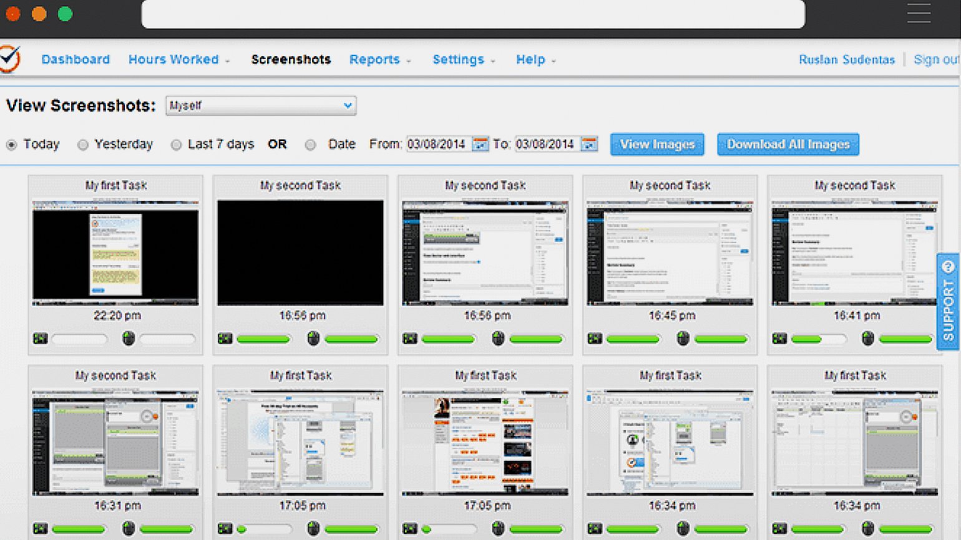Choose the Last 7 days radio option
The image size is (961, 540).
pyautogui.click(x=176, y=145)
